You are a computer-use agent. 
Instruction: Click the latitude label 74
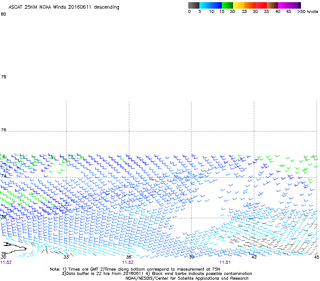click(x=3, y=176)
